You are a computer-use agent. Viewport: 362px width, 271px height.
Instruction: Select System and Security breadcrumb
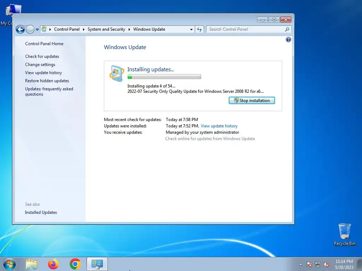(106, 29)
